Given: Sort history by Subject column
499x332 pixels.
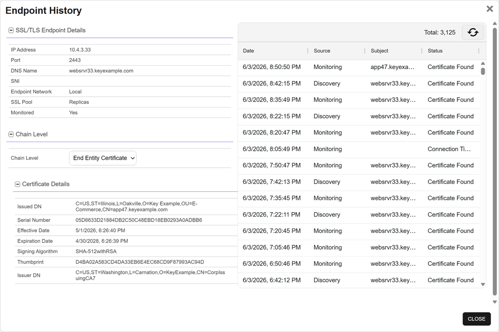Looking at the screenshot, I should tap(380, 50).
